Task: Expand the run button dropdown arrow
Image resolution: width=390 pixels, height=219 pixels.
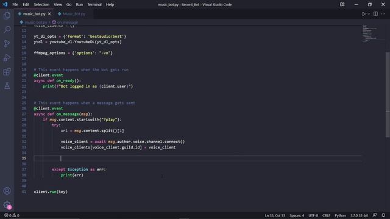Action: pos(369,14)
